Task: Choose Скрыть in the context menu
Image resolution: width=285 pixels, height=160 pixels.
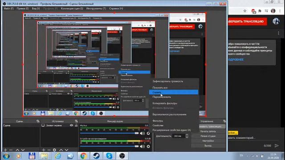Action: (x=174, y=92)
